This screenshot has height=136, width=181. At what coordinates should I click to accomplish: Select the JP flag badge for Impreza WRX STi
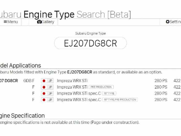point(47,81)
